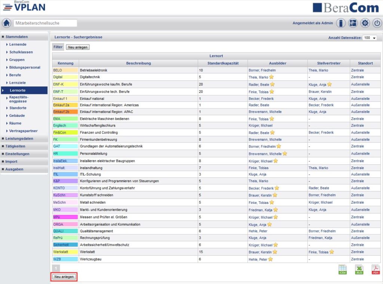This screenshot has width=383, height=284.
Task: Sort by the Ausbilder column header
Action: [278, 63]
